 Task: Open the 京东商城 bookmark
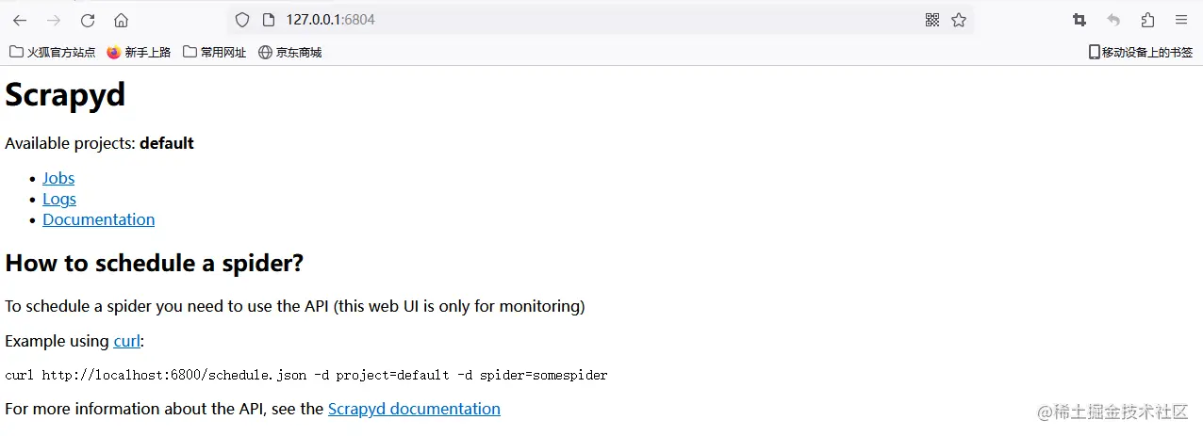pyautogui.click(x=290, y=53)
